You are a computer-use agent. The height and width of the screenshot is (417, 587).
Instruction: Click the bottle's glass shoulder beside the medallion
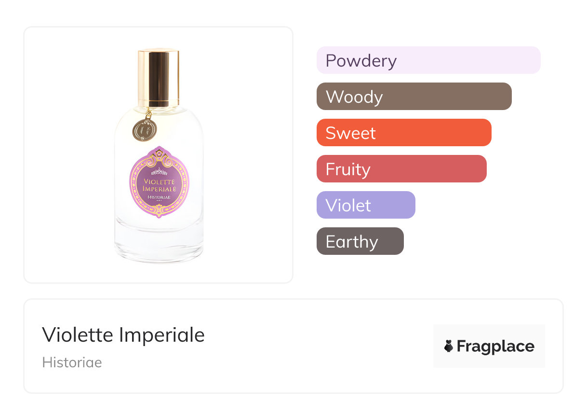tap(183, 125)
